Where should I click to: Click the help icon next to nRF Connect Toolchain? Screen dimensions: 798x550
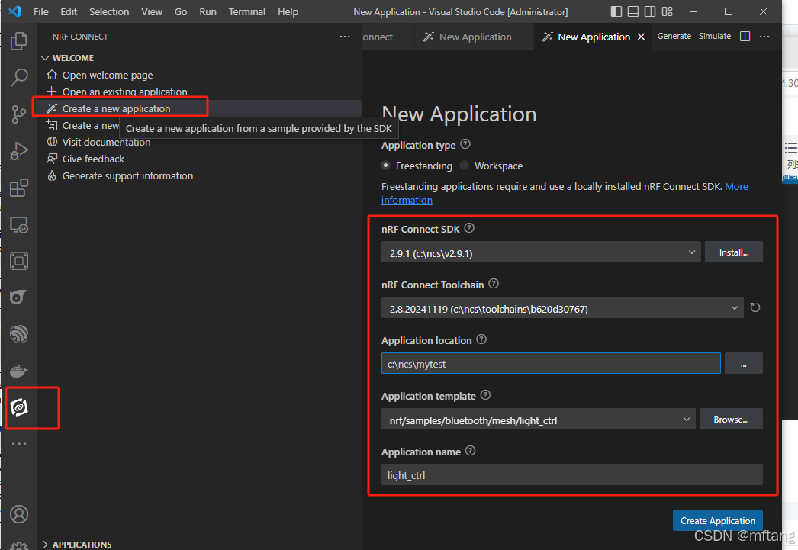494,284
